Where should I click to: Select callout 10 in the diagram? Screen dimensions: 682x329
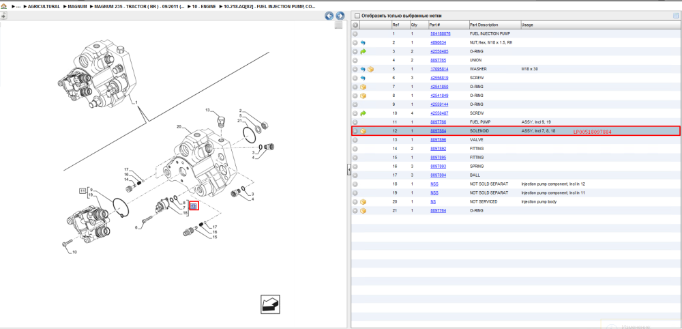pyautogui.click(x=74, y=253)
